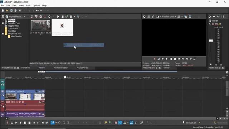This screenshot has height=129, width=229.
Task: Select Custom Bins folder
Action: [13, 28]
